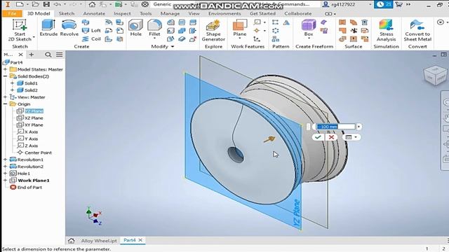Open the Shape Generator
Image resolution: width=449 pixels, height=252 pixels.
213,31
